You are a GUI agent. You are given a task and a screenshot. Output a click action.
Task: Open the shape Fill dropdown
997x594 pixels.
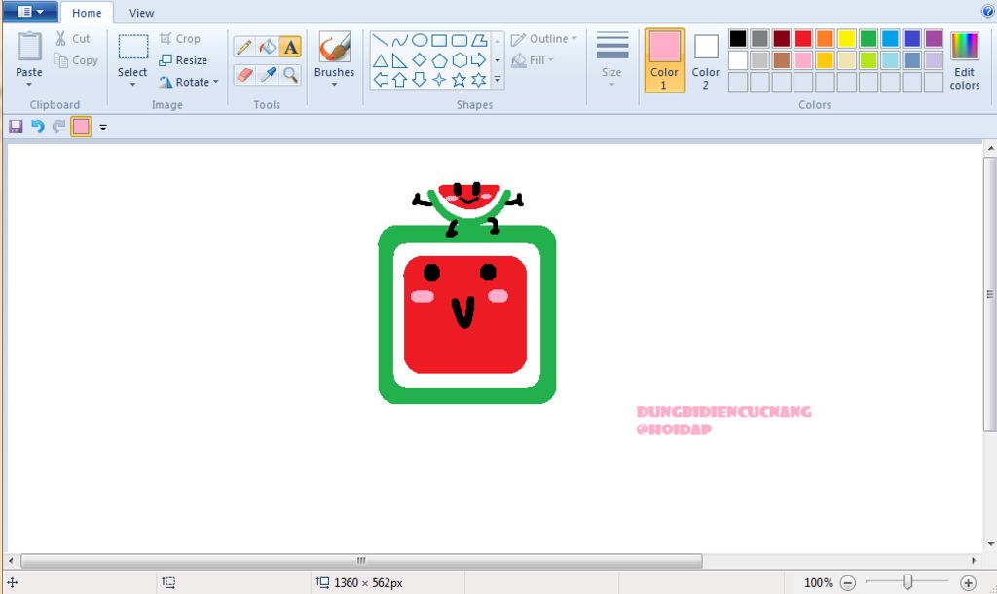click(x=533, y=60)
